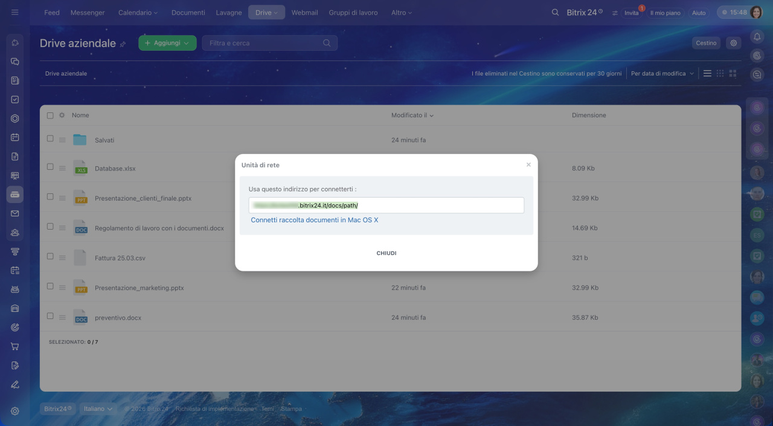Click the Drive settings gear icon
The width and height of the screenshot is (773, 426).
pos(734,43)
